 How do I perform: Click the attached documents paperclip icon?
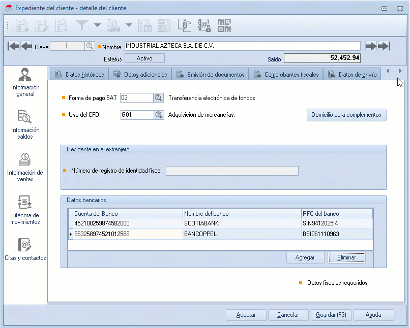tap(184, 25)
